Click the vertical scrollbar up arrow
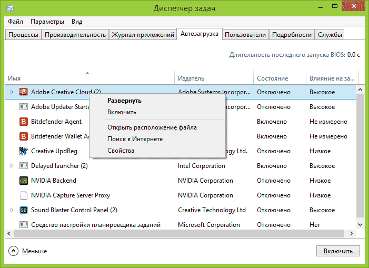 [360, 90]
